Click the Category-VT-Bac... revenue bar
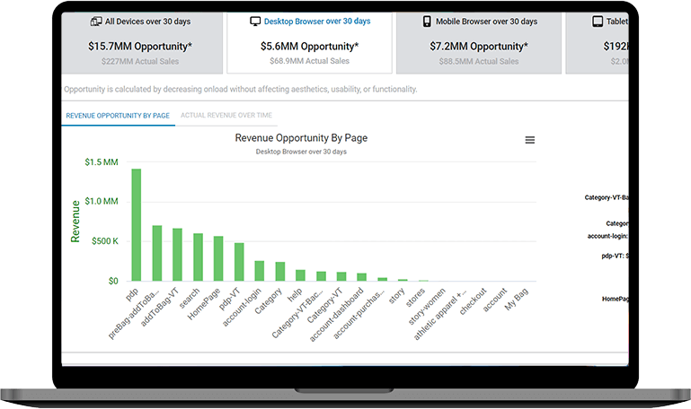Image resolution: width=691 pixels, height=409 pixels. tap(321, 276)
